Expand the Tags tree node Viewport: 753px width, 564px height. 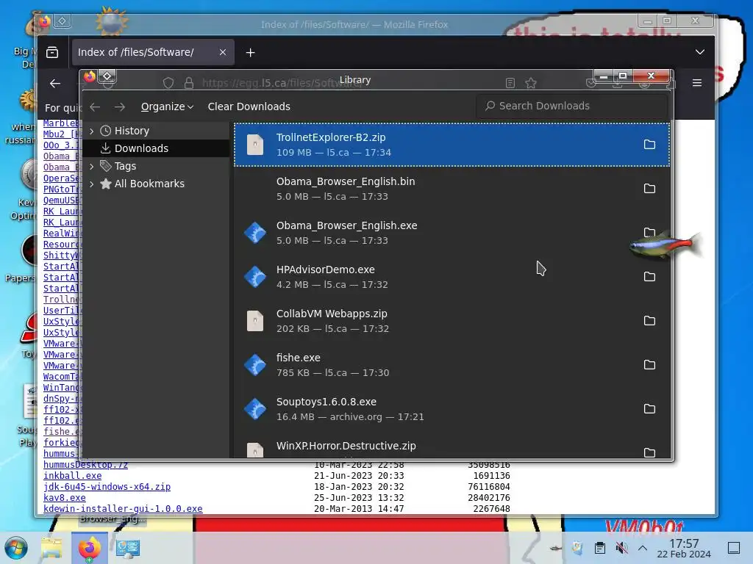92,167
